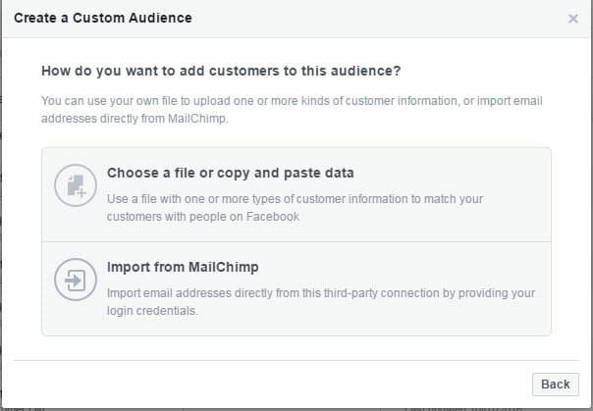
Task: Click the "login credentials." text
Action: [152, 311]
